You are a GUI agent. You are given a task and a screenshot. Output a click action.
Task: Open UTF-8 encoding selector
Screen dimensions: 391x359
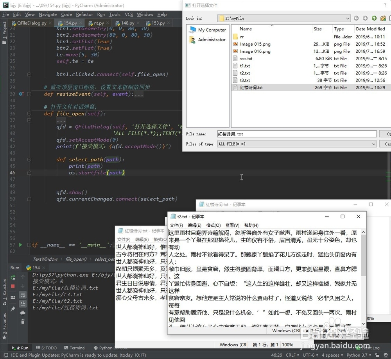click(x=310, y=355)
